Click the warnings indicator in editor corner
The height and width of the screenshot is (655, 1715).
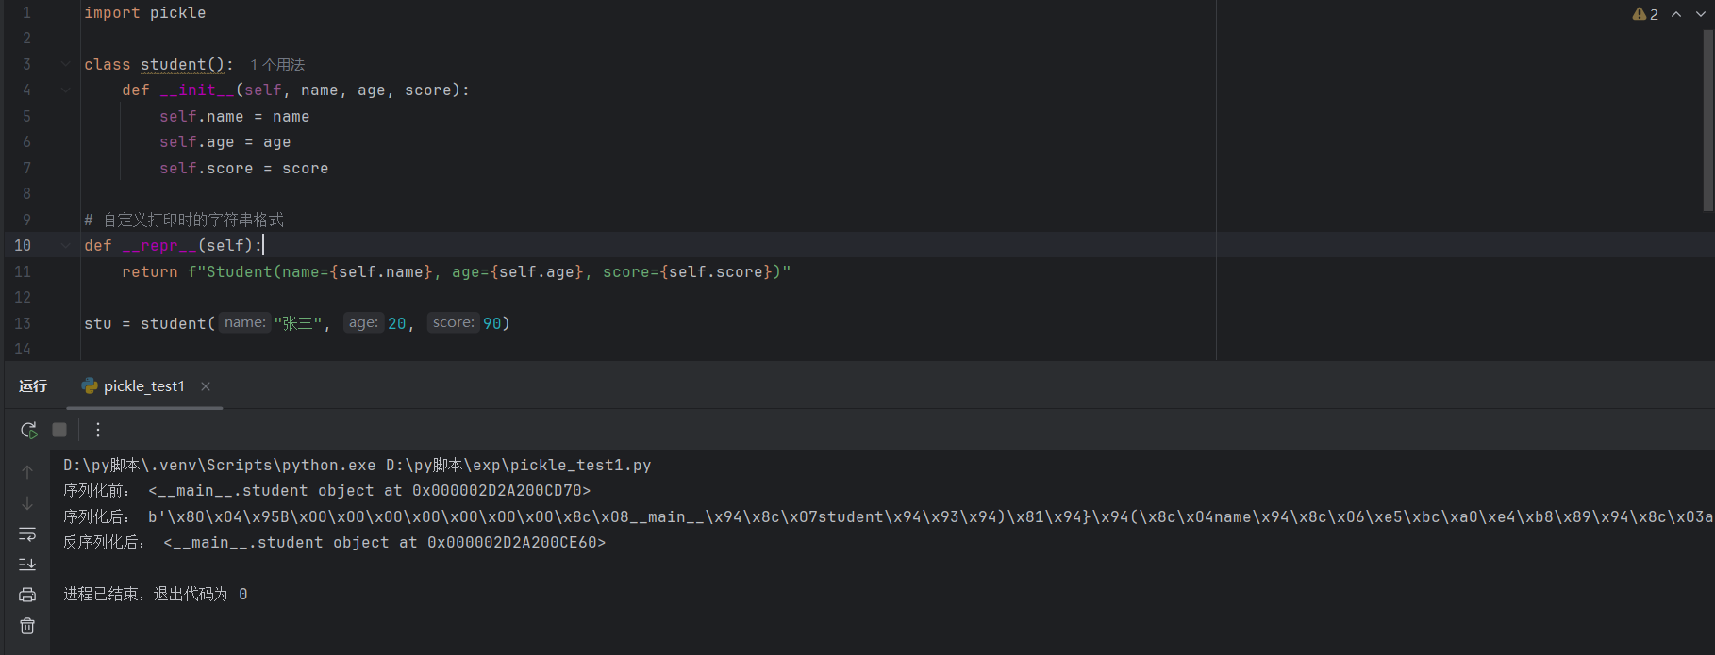(1645, 14)
